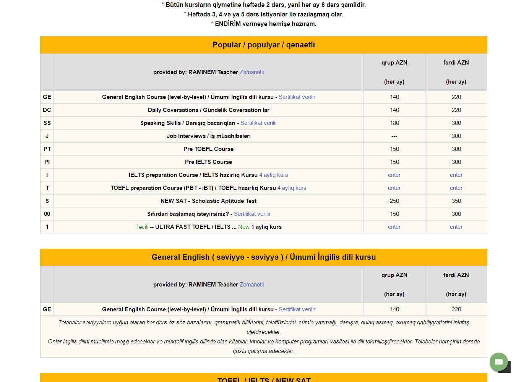The height and width of the screenshot is (382, 516).
Task: Click the green Təcili label
Action: pyautogui.click(x=142, y=227)
